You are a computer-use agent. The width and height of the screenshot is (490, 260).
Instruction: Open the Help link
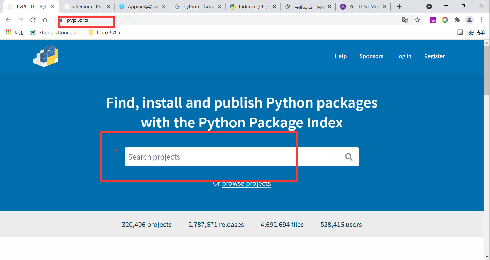[x=341, y=56]
